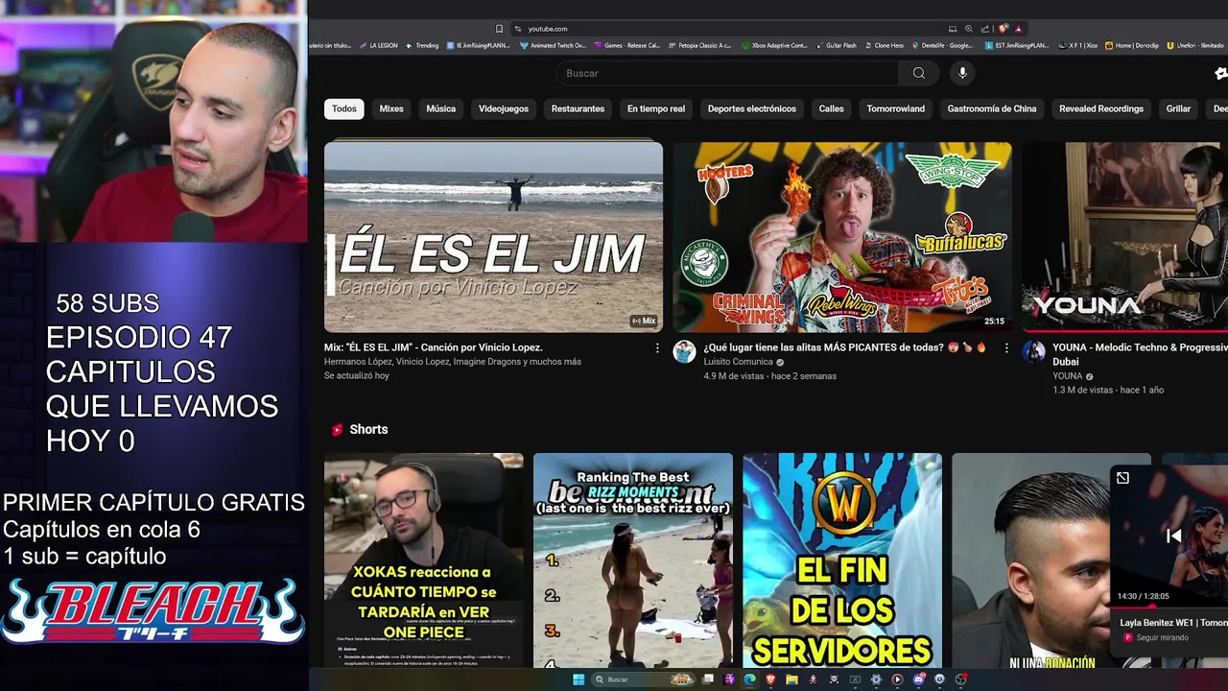Click the YouTube Buscar search field
The height and width of the screenshot is (691, 1228).
tap(727, 73)
